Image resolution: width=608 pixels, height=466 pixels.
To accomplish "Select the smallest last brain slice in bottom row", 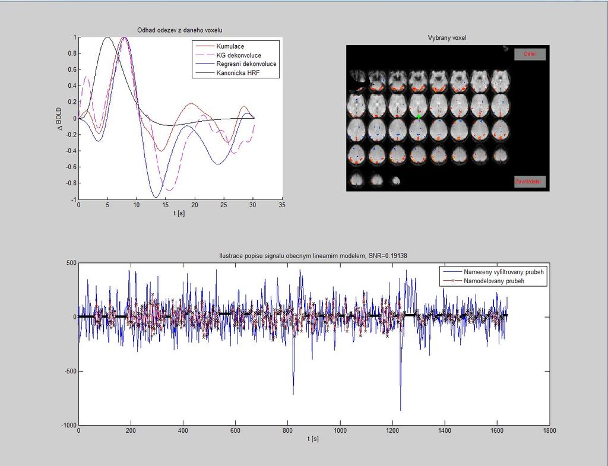I will 395,180.
